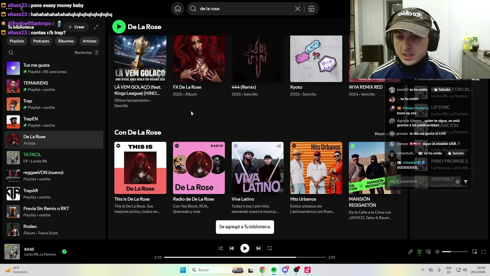Mute with the volume speaker icon
490x276 pixels.
point(437,252)
